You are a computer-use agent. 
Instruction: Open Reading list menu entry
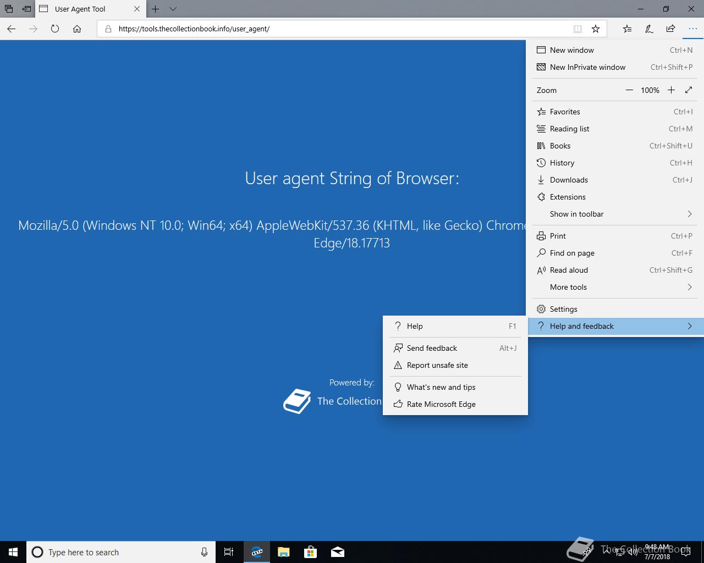(x=615, y=129)
